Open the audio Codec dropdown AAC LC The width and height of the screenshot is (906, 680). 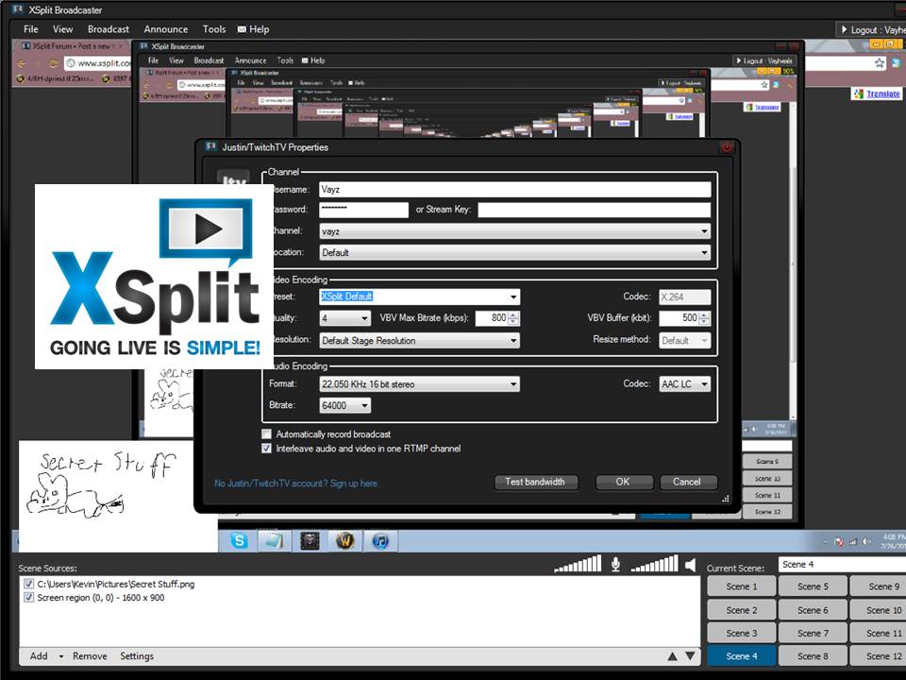tap(685, 384)
